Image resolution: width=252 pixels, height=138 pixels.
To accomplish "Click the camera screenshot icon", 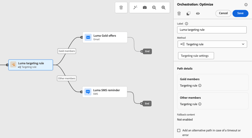I will [x=145, y=7].
